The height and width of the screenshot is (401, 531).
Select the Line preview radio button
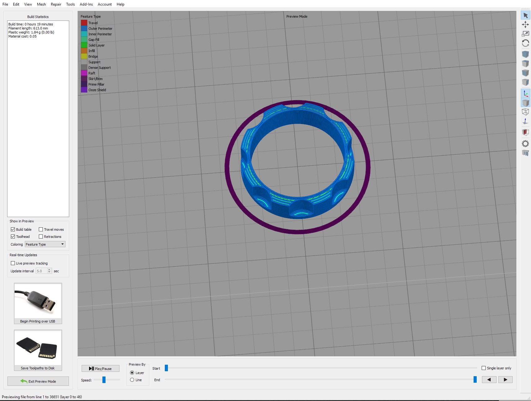click(132, 380)
